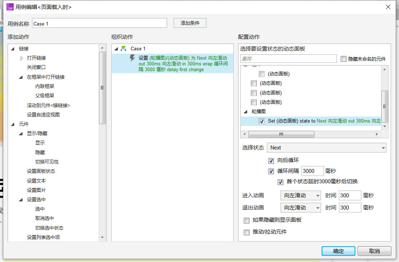399x262 pixels.
Task: Collapse the 显示/隐藏 node
Action: tap(21, 134)
